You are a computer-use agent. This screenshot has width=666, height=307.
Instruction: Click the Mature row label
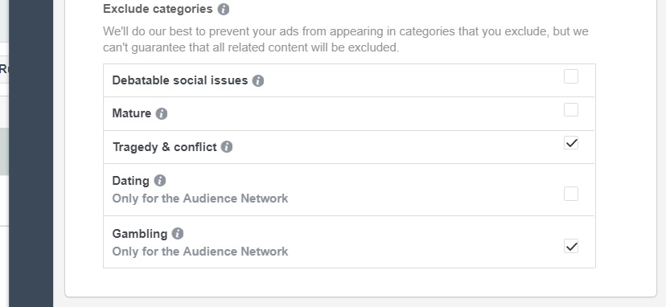coord(132,113)
